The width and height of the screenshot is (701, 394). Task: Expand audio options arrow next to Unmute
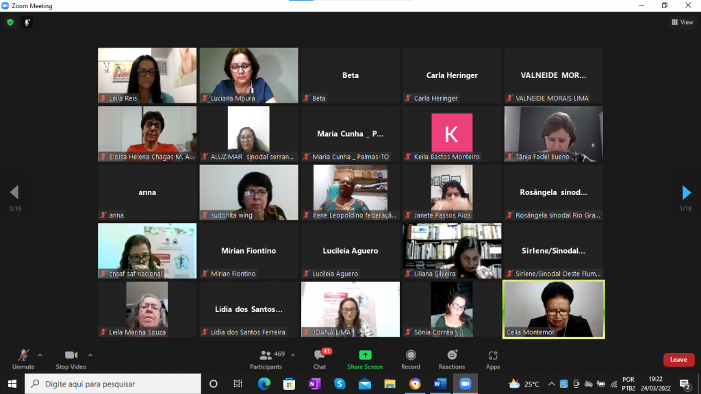(40, 355)
